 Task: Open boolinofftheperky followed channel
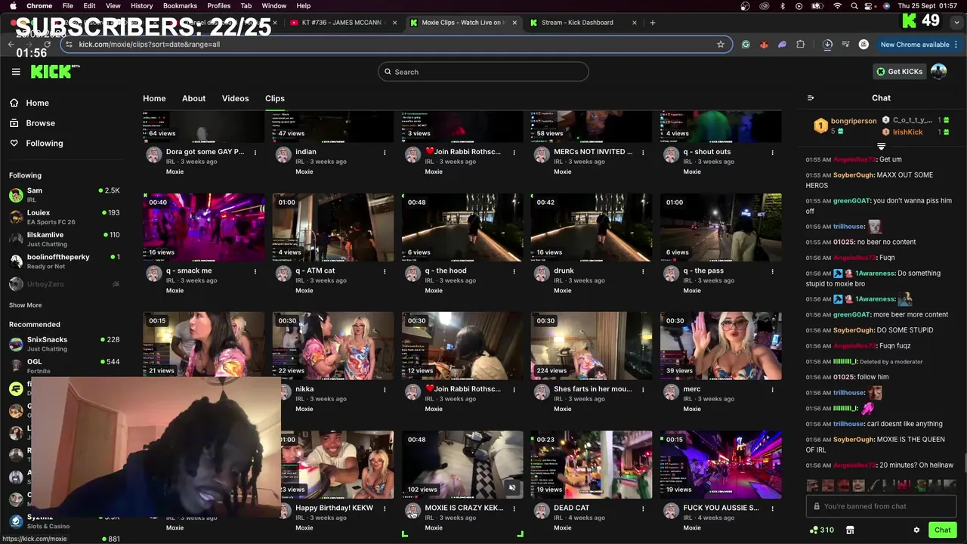(64, 261)
